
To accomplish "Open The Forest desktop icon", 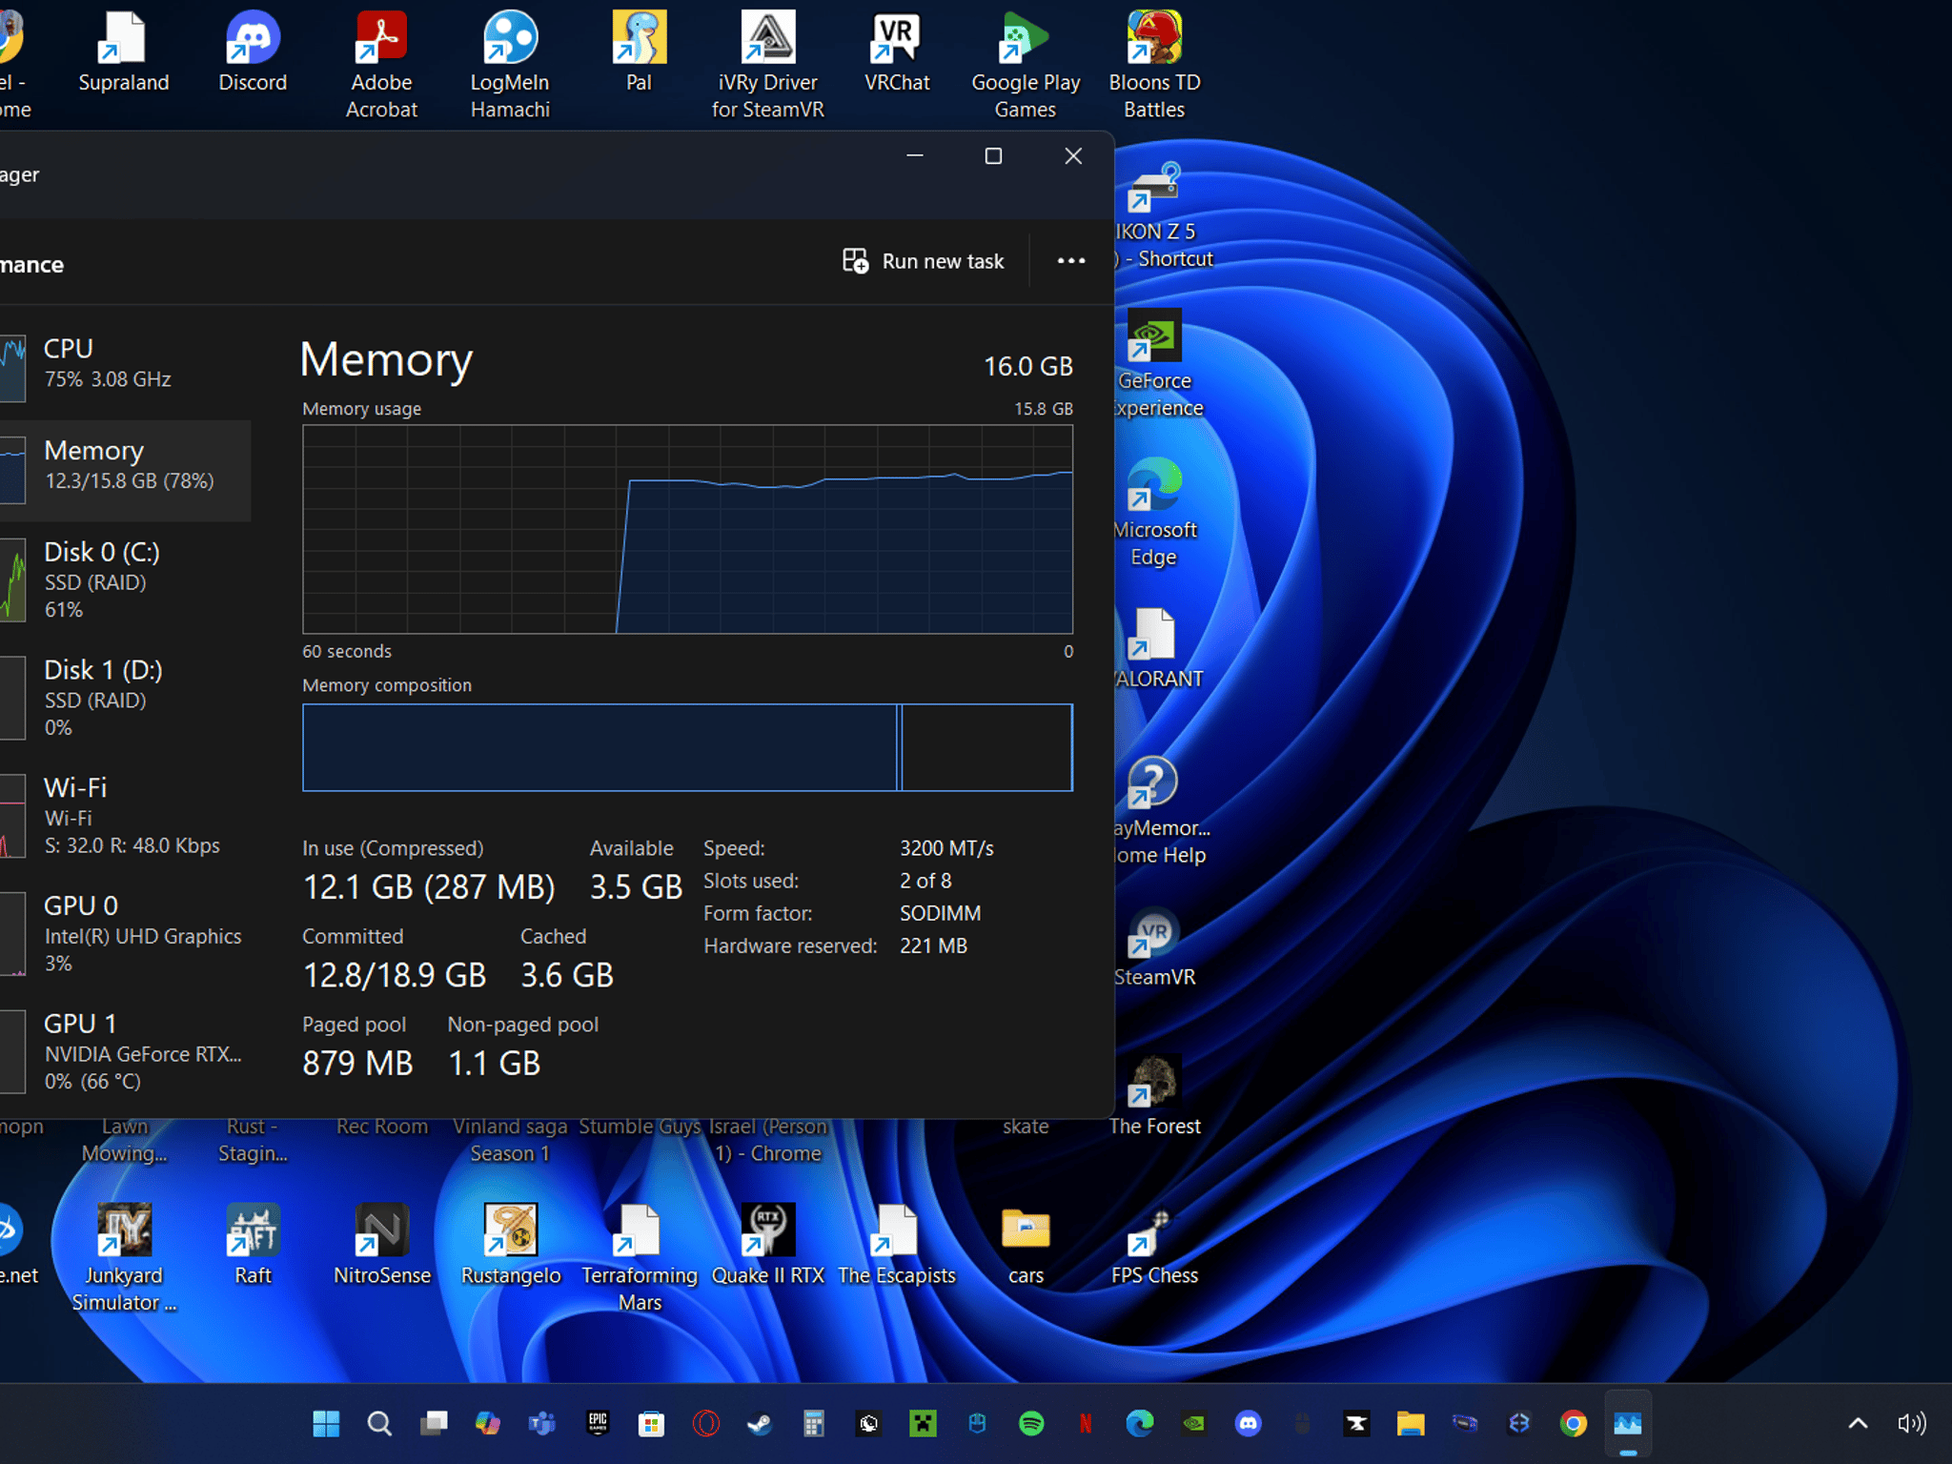I will click(x=1154, y=1096).
